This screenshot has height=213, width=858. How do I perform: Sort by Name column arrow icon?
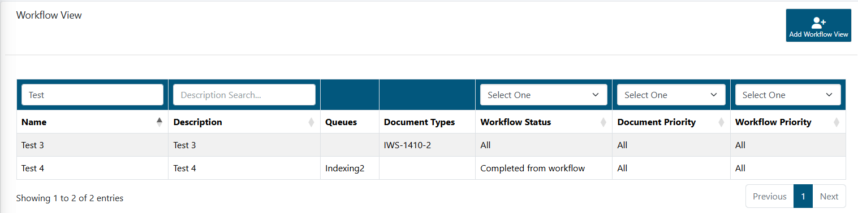point(159,122)
